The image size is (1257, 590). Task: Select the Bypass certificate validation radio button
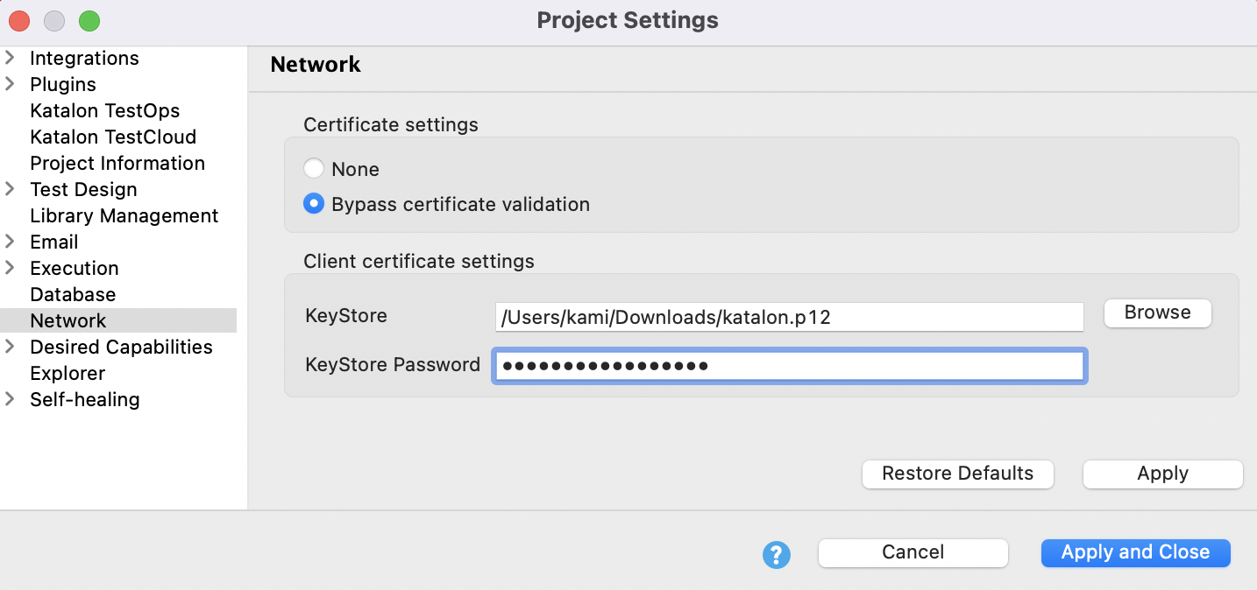coord(314,203)
